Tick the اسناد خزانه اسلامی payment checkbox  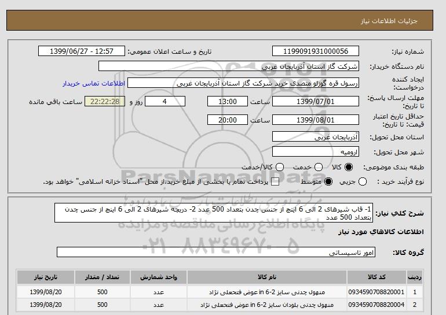coord(275,182)
